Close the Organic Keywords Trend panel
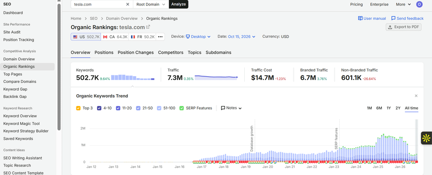Screen dimensions: 432x175 tap(416, 96)
